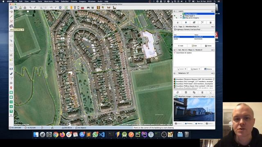This screenshot has height=147, width=262.
Task: Select the improve way accuracy tool
Action: coord(11,21)
